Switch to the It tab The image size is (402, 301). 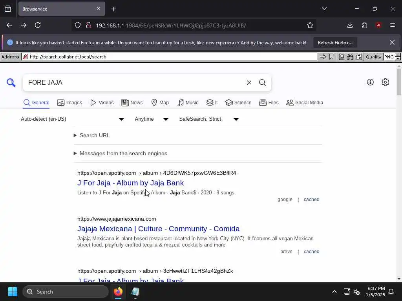pyautogui.click(x=212, y=103)
